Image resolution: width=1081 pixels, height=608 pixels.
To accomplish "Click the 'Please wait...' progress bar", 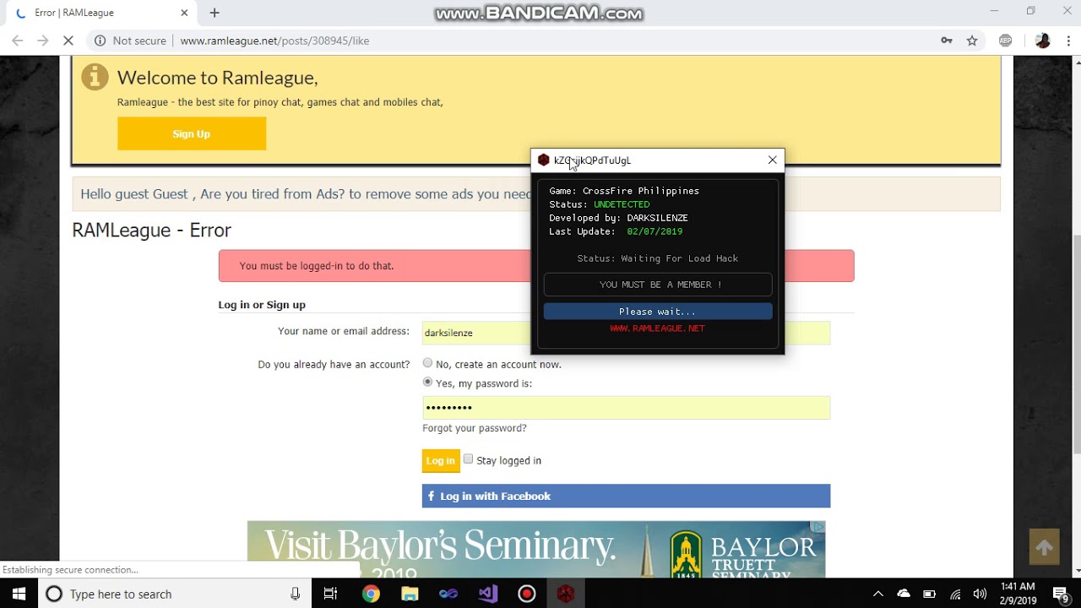I will [x=658, y=312].
